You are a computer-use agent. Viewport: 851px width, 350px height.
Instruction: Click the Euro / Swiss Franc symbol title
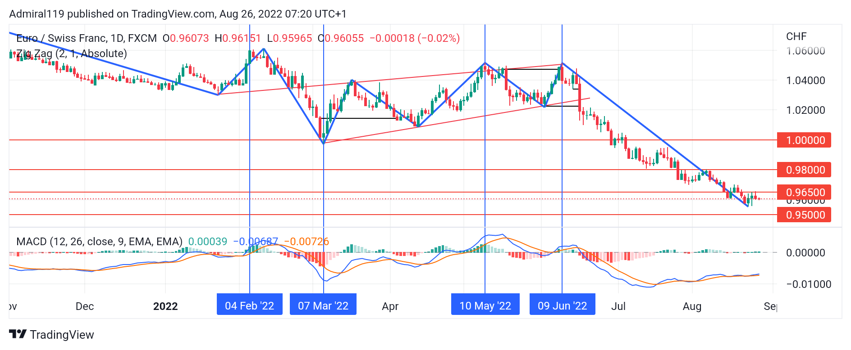tap(87, 38)
